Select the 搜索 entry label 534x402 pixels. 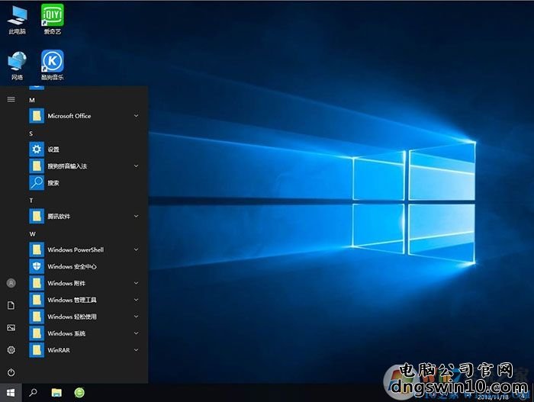pyautogui.click(x=53, y=183)
